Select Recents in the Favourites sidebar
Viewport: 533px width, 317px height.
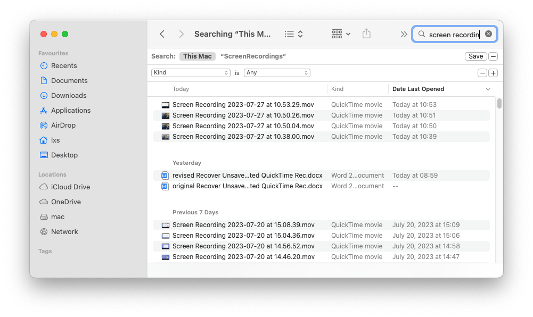click(x=63, y=65)
